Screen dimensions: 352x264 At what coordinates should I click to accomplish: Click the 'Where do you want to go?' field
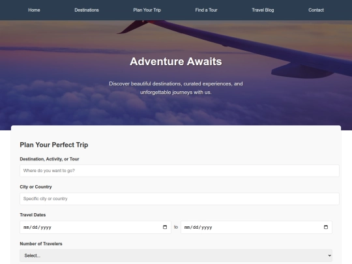coord(179,171)
